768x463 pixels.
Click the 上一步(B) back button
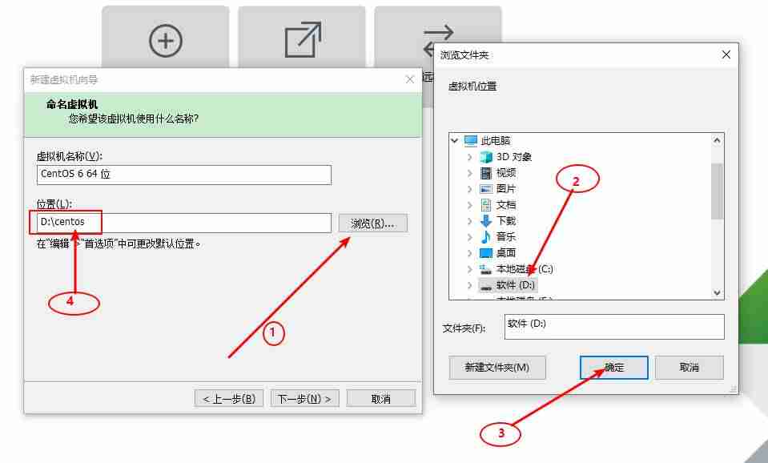click(229, 399)
